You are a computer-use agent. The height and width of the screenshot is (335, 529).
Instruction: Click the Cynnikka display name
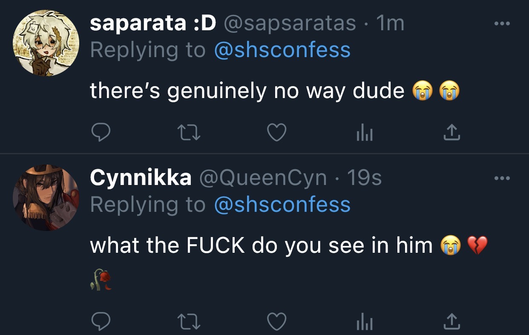coord(141,178)
